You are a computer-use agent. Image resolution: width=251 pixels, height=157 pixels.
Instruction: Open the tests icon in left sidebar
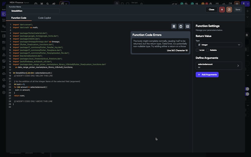[4, 80]
